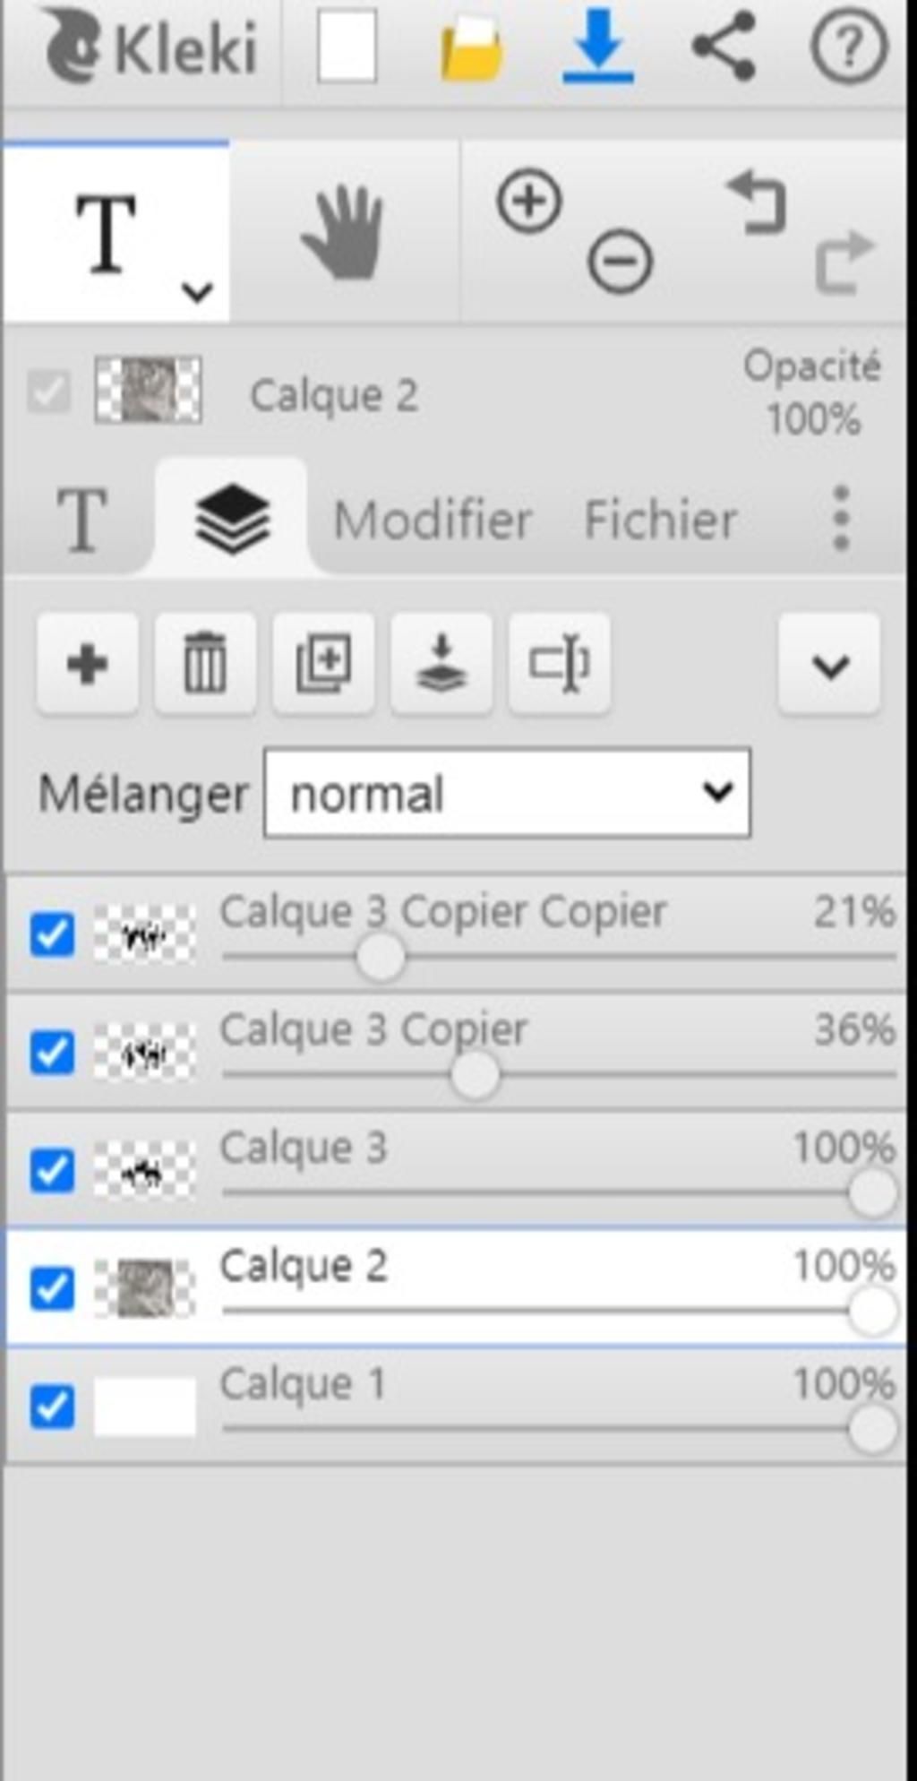Expand the Text tool options chevron
917x1781 pixels.
197,291
